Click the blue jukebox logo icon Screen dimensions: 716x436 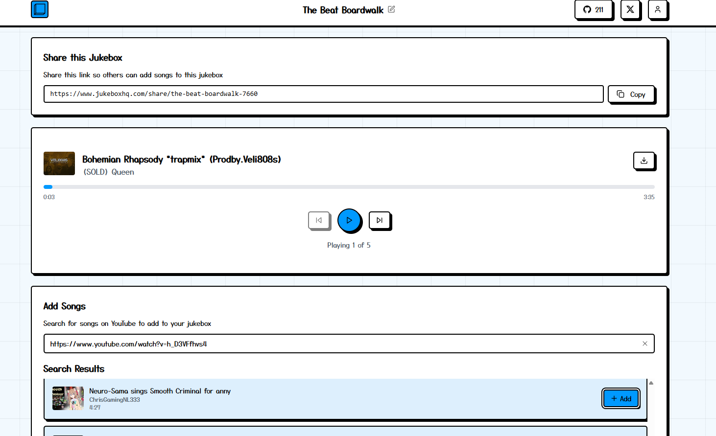point(40,9)
